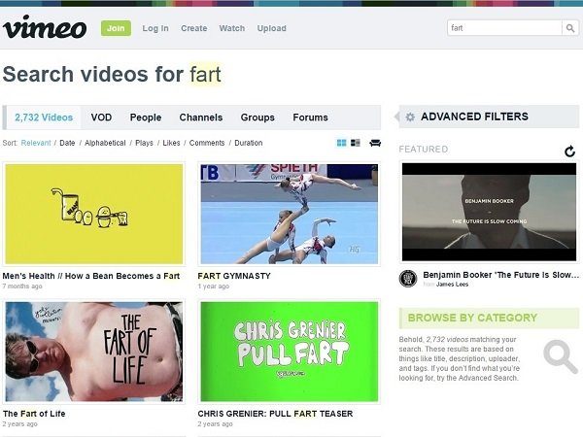Open The Fart of Life thumbnail
The image size is (583, 437).
pyautogui.click(x=94, y=352)
